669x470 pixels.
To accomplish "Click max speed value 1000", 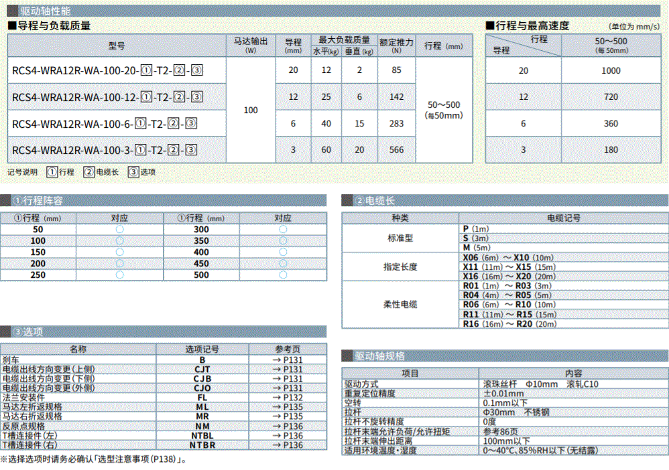I will click(x=611, y=71).
